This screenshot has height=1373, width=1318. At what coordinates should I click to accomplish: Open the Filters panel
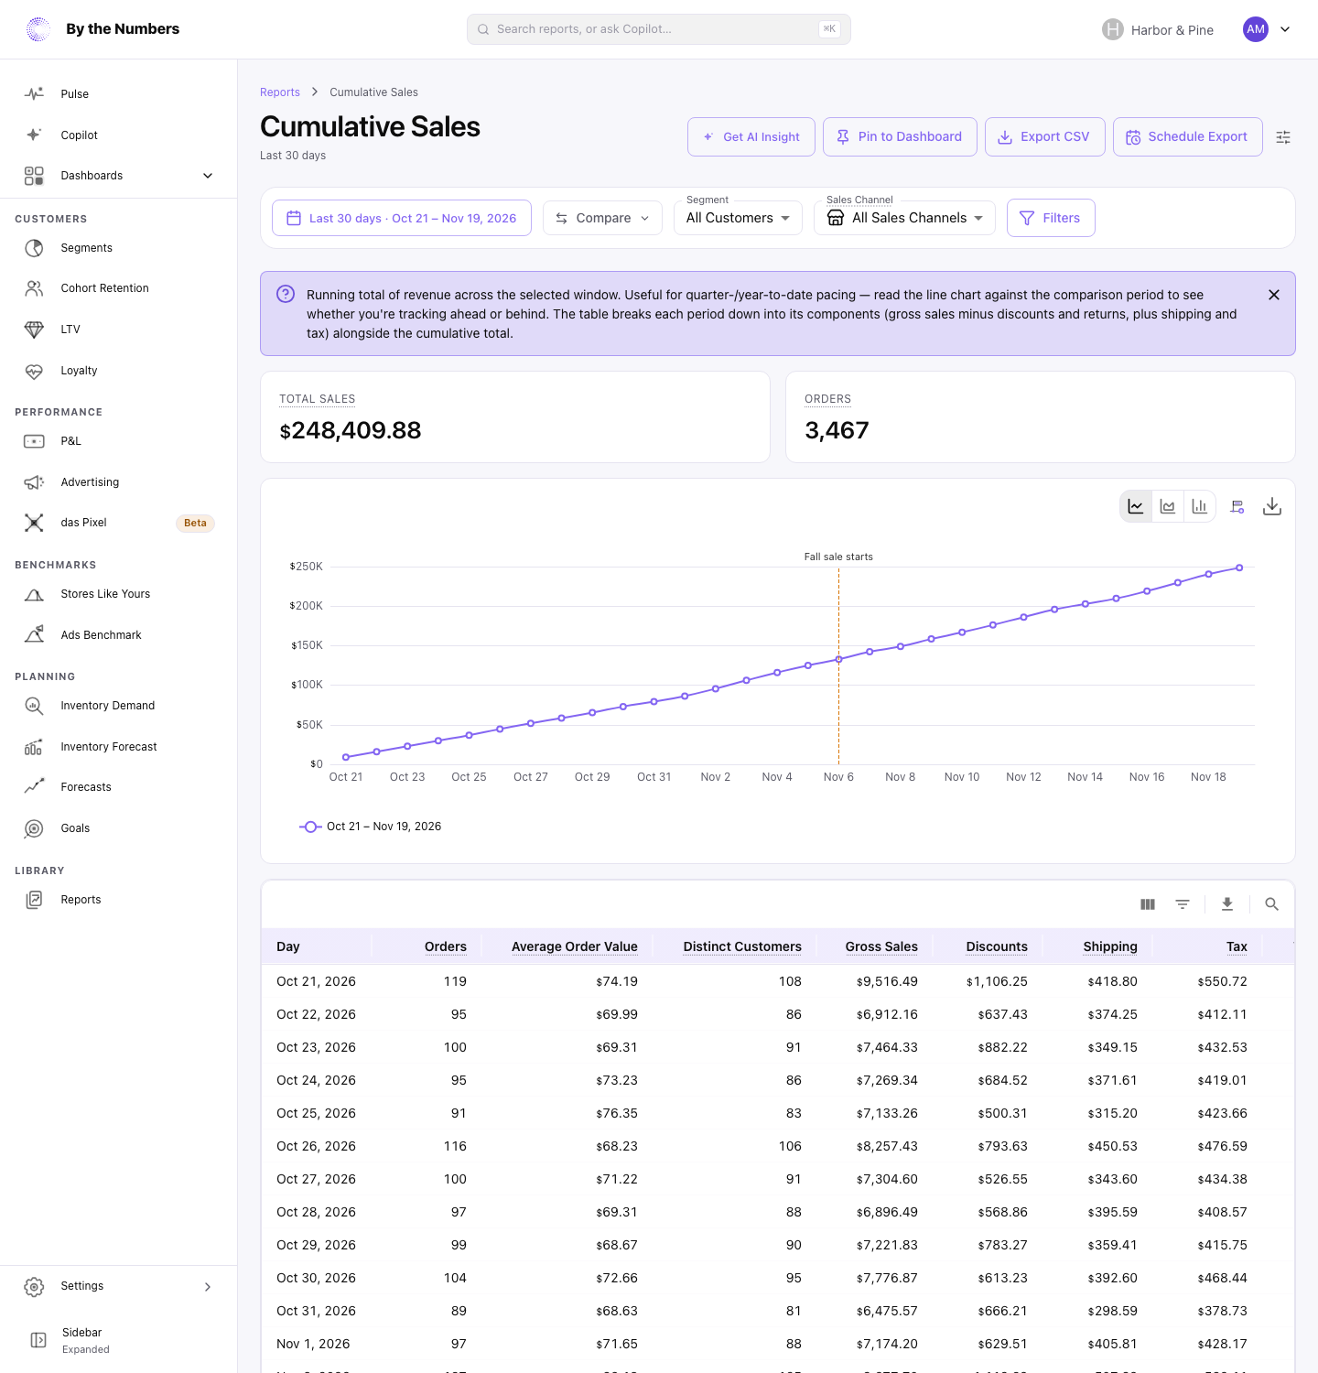click(x=1051, y=218)
